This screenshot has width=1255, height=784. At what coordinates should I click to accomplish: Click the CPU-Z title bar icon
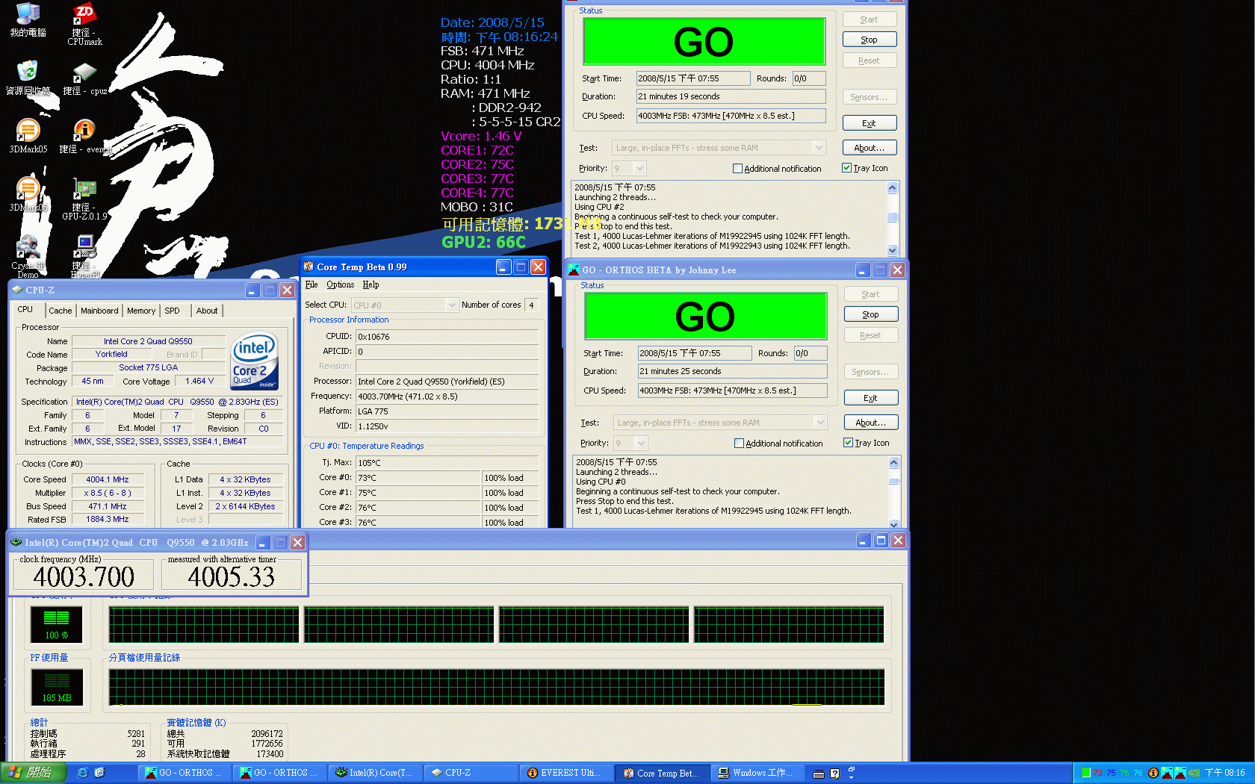click(17, 290)
